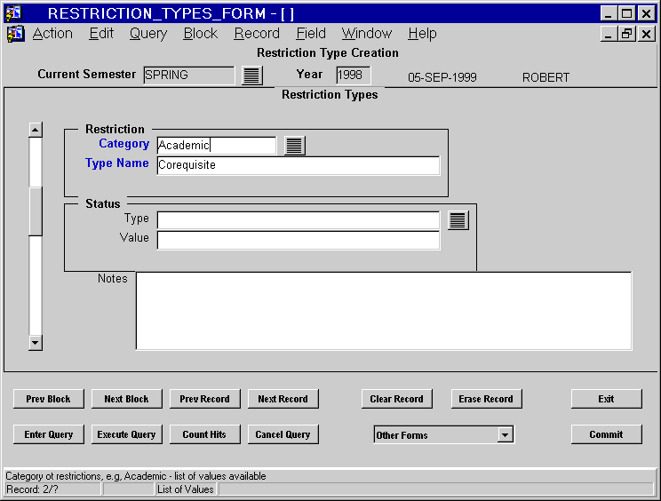Clear Record button

(396, 399)
